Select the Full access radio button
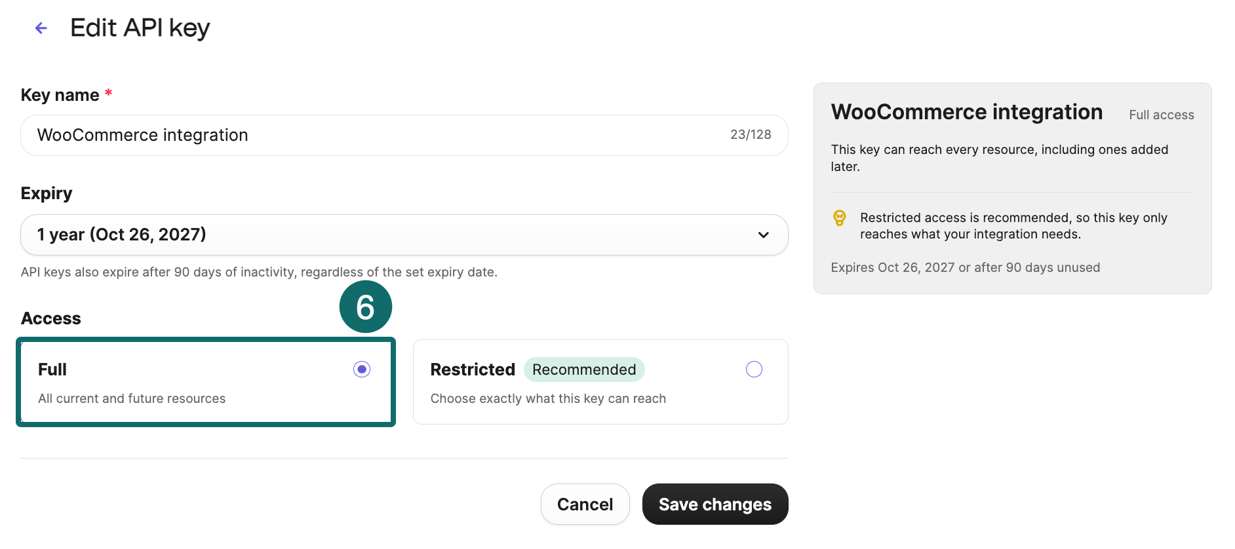 [x=362, y=369]
